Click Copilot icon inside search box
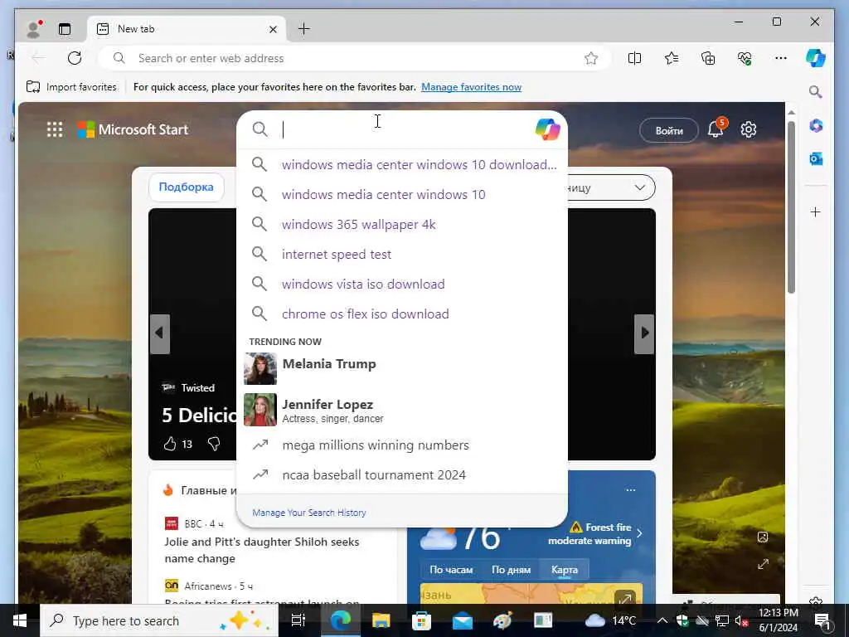Screen dimensions: 849x637 coord(547,129)
